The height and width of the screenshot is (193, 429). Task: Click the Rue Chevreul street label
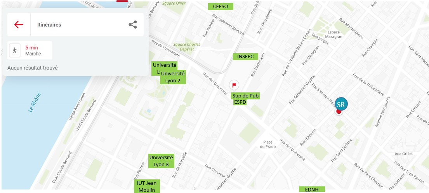point(215,171)
